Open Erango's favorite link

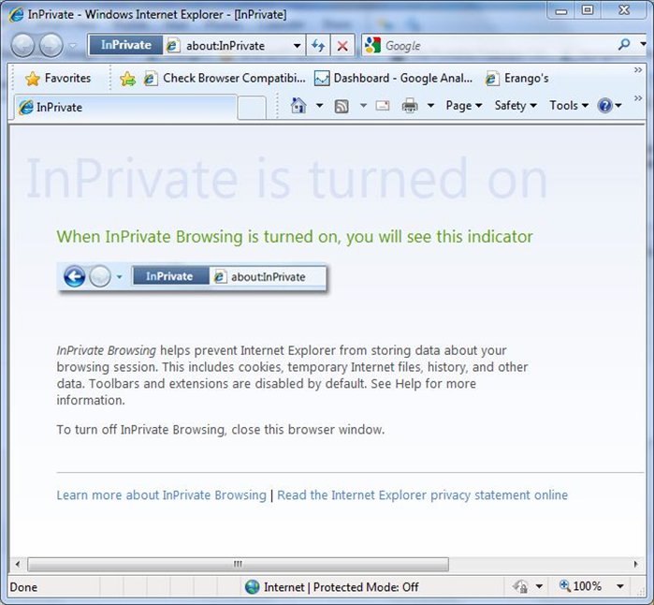click(516, 78)
